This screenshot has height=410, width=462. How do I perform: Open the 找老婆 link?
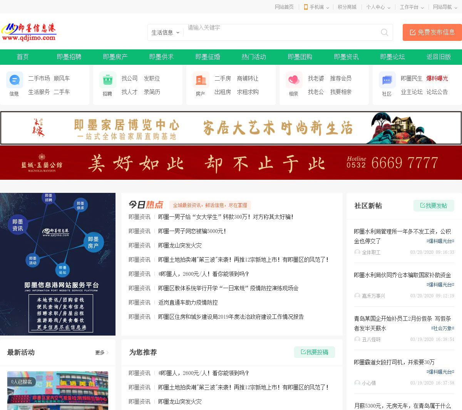pos(316,78)
